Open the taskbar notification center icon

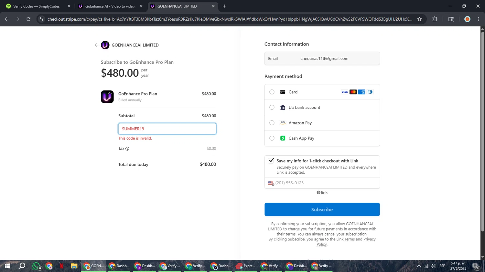[476, 266]
